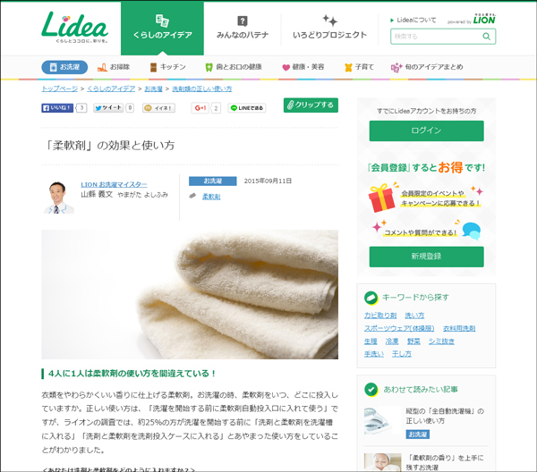The image size is (537, 472).
Task: Click the 新規登録 button
Action: pos(426,257)
